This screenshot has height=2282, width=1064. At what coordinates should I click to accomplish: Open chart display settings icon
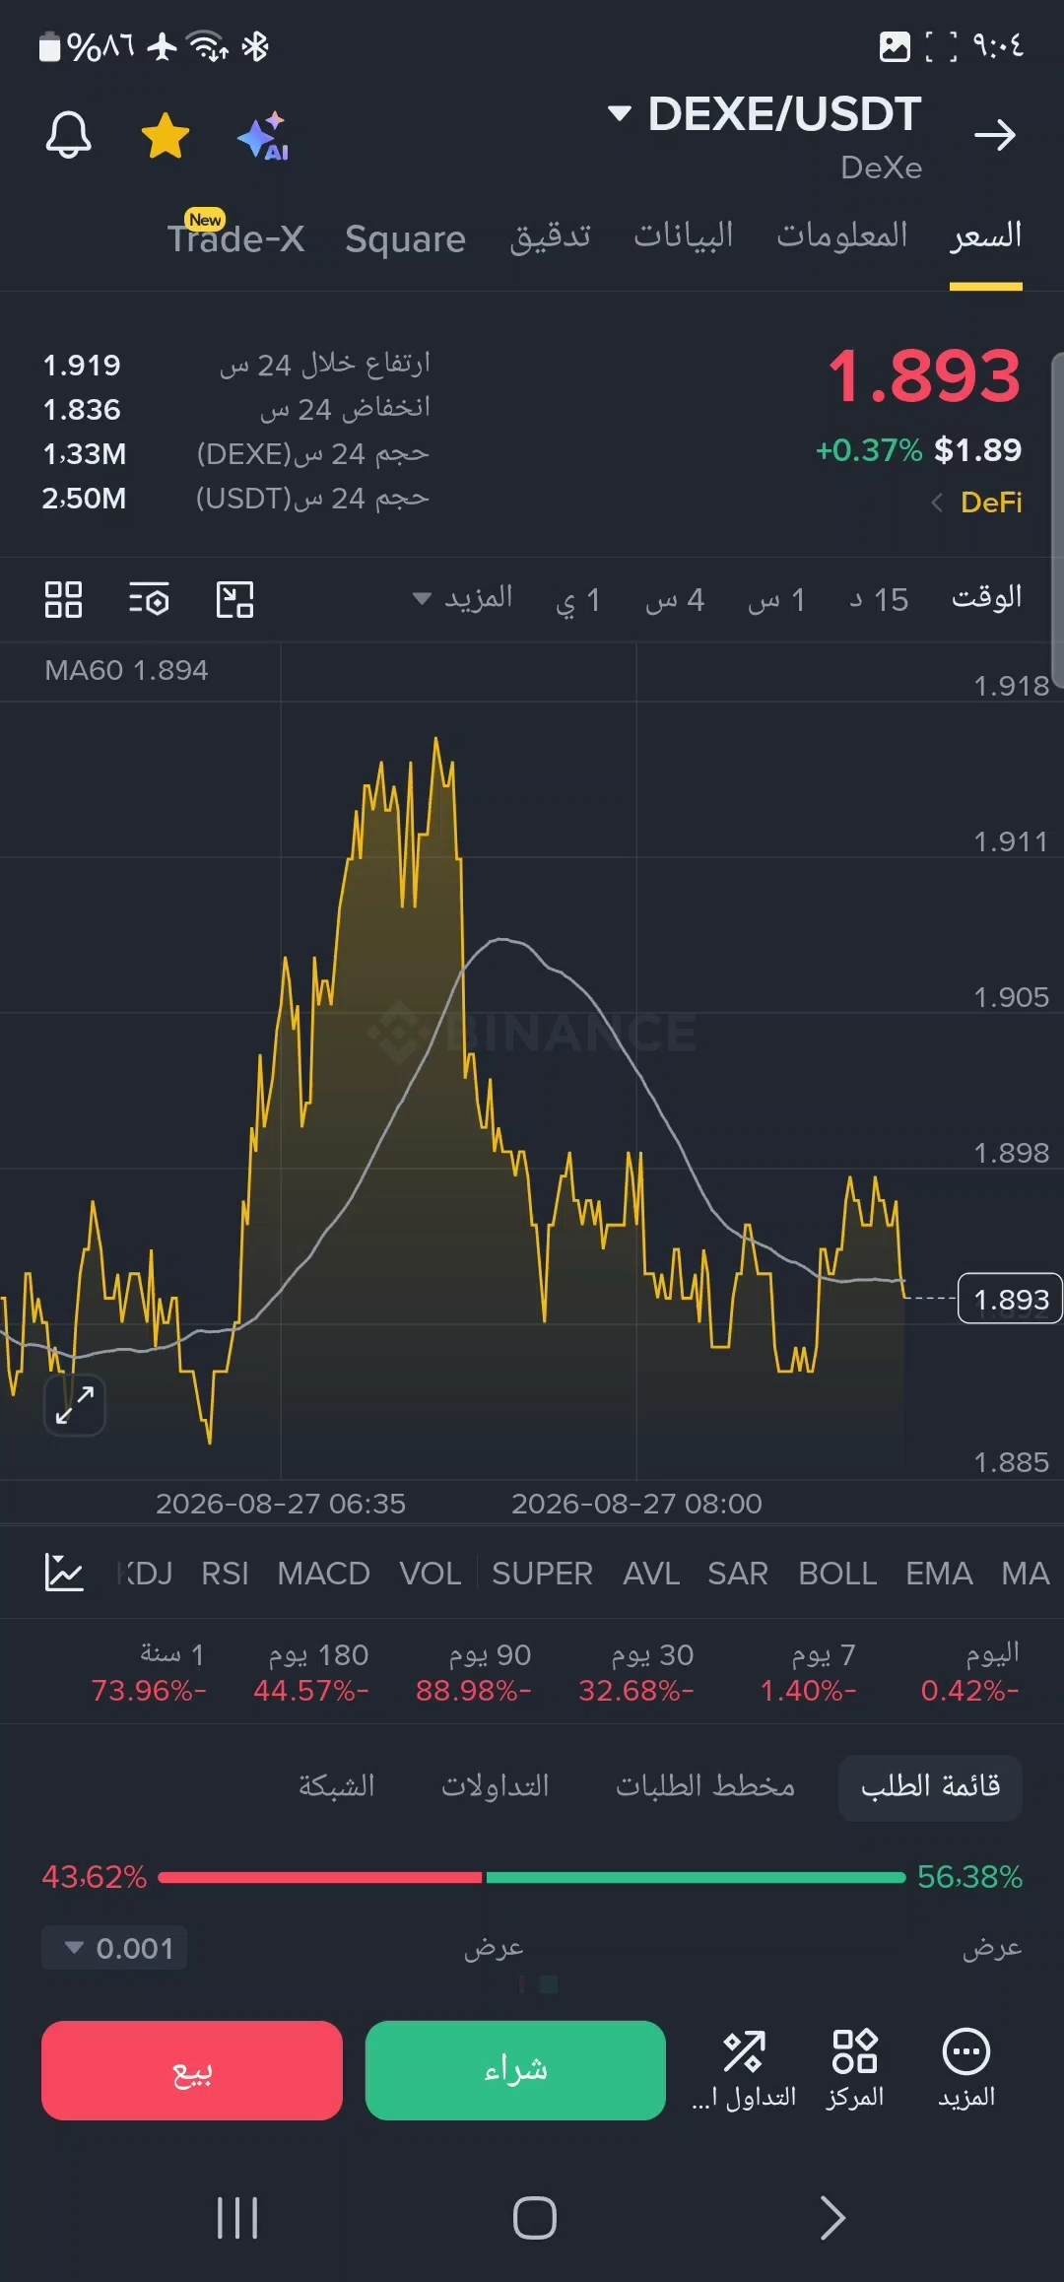149,599
